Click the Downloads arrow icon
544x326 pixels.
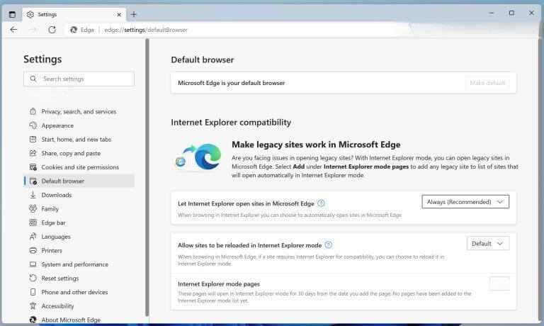33,195
